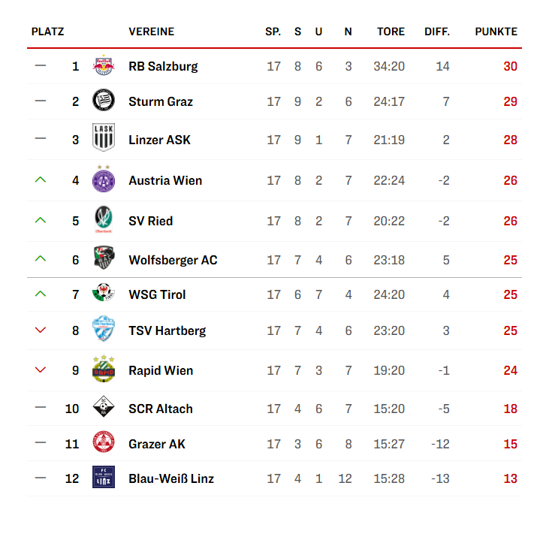Click the Rapid Wien club logo
The width and height of the screenshot is (549, 534).
(x=103, y=369)
